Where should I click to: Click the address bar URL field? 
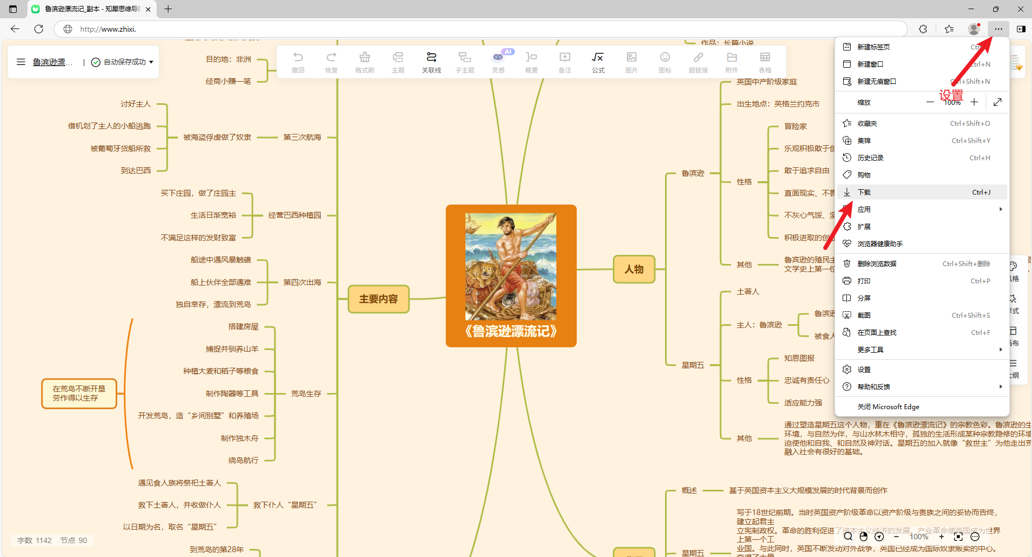coord(480,29)
